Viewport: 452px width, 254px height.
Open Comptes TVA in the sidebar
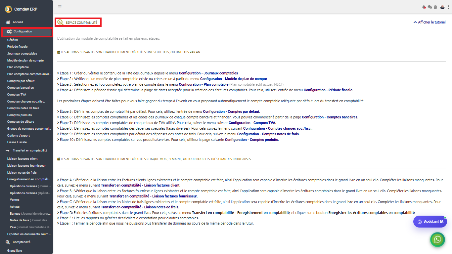tap(17, 95)
